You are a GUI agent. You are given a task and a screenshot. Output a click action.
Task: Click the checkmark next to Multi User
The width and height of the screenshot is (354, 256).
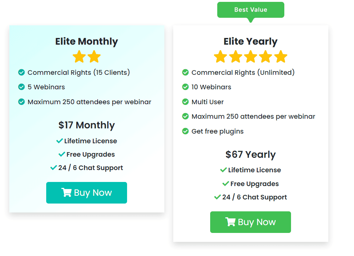click(x=186, y=102)
